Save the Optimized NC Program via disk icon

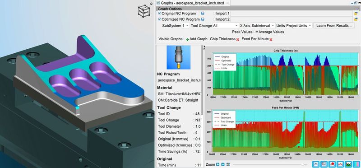pyautogui.click(x=203, y=19)
